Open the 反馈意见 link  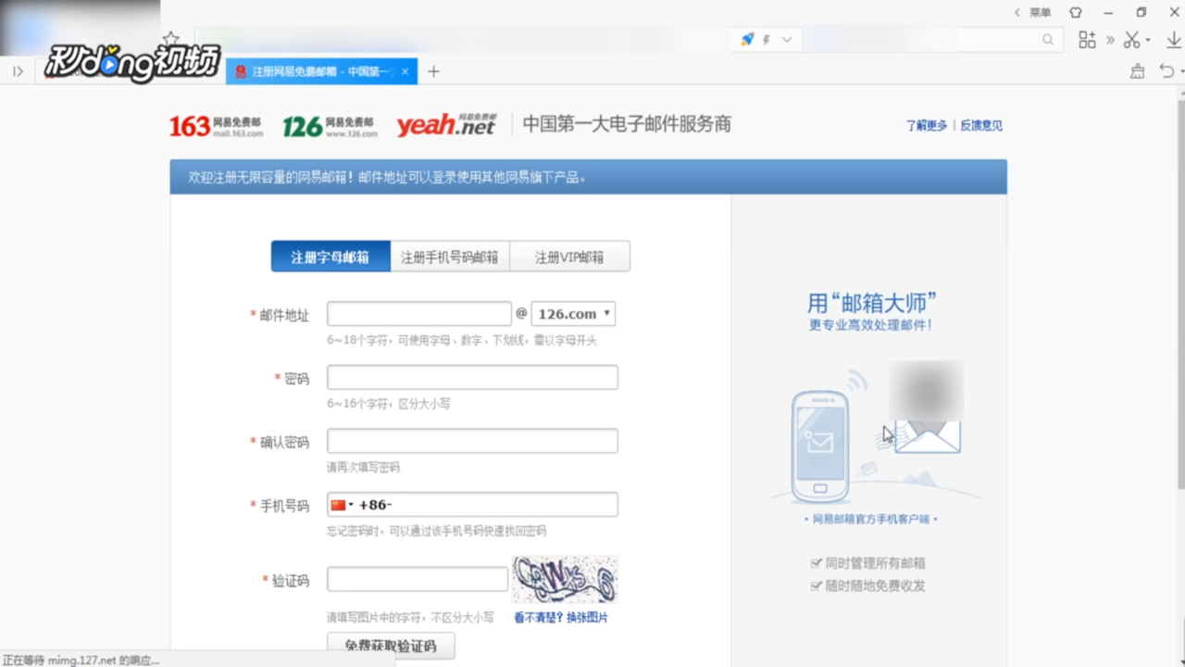(x=981, y=126)
